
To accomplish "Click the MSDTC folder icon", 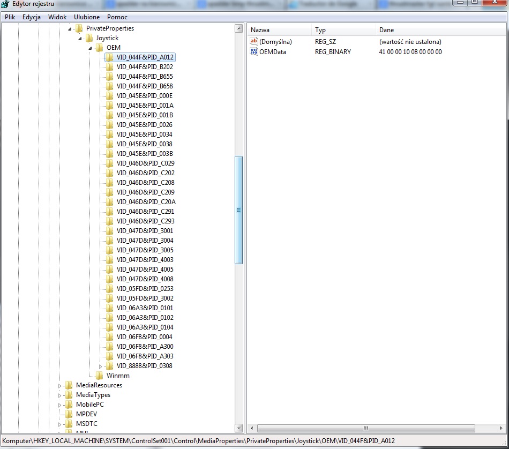I will pos(69,424).
